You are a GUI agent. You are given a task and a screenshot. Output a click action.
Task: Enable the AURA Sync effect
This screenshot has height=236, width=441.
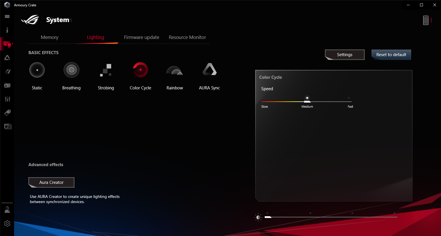coord(209,69)
